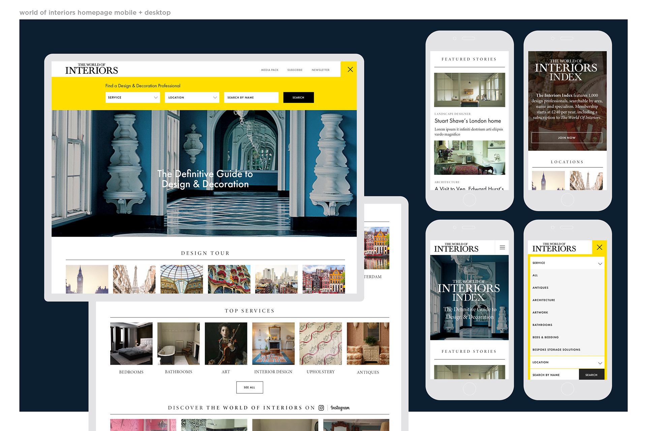Select the Gaudi flower balcony design tour thumbnail
Image resolution: width=647 pixels, height=431 pixels.
pyautogui.click(x=229, y=279)
